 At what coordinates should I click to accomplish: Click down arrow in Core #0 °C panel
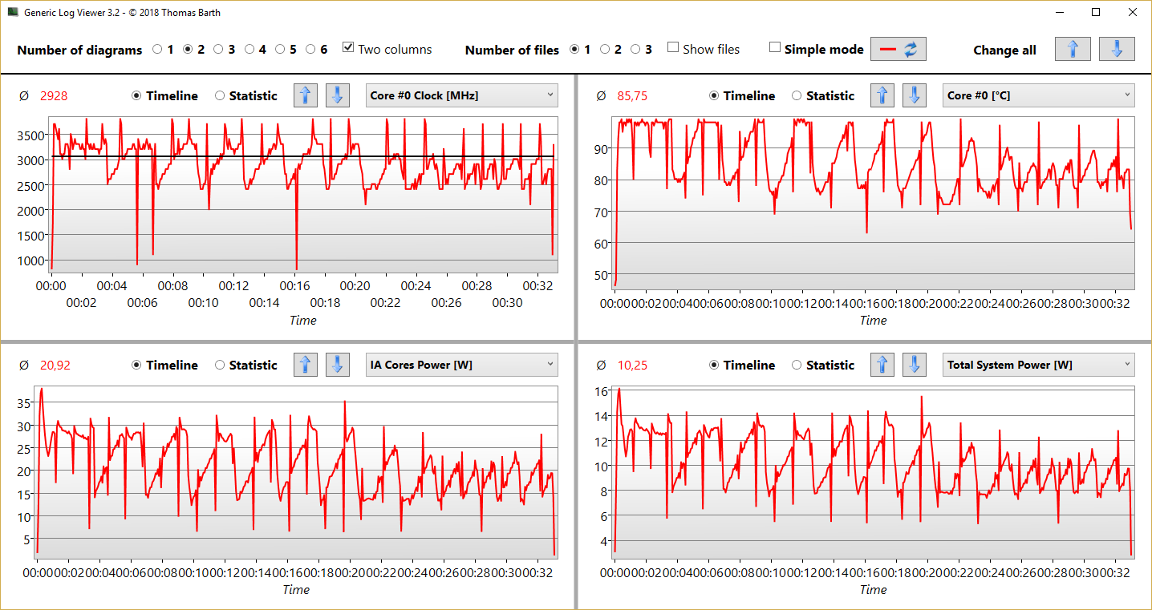coord(915,95)
